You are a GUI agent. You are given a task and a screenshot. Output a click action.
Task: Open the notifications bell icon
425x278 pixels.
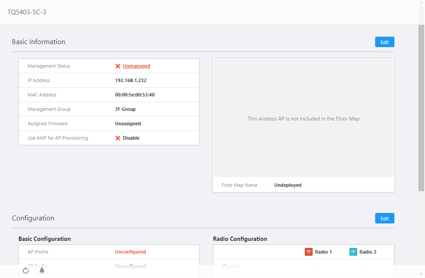(42, 271)
